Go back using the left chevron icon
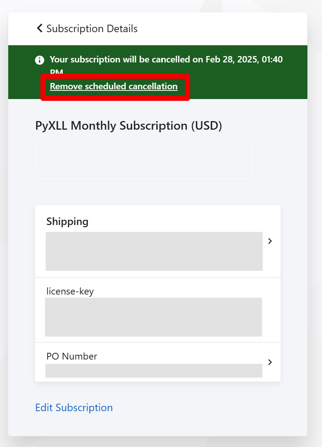 (x=40, y=28)
